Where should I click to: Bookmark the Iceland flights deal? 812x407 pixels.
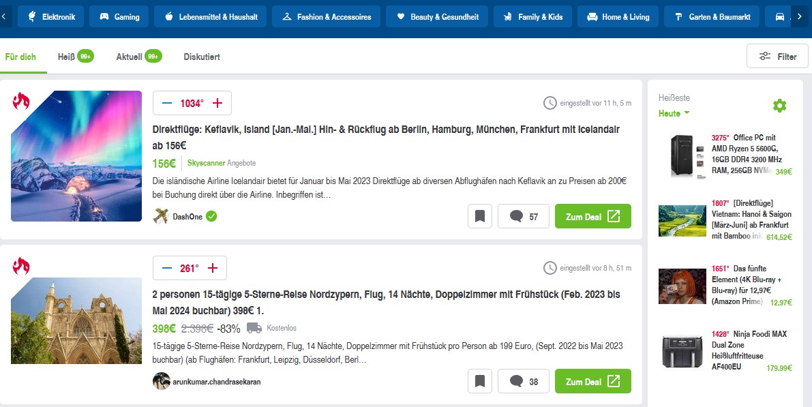point(480,216)
